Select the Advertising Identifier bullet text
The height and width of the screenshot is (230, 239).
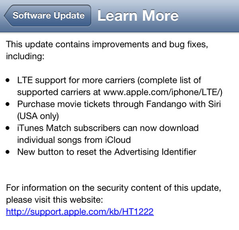[107, 152]
